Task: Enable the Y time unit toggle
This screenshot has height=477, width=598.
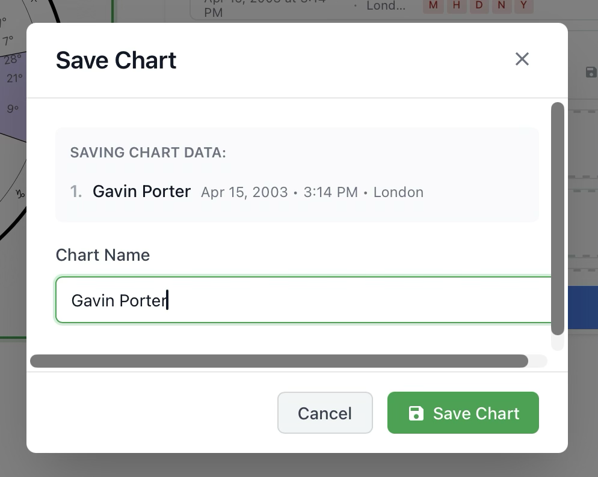Action: click(x=524, y=5)
